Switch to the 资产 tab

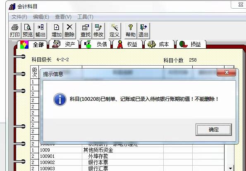(x=64, y=44)
